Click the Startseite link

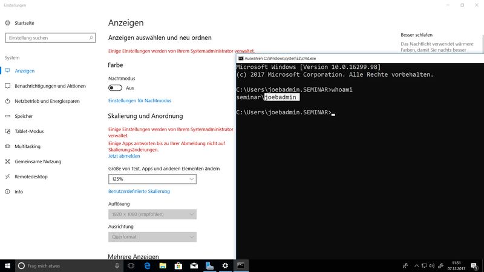(24, 23)
